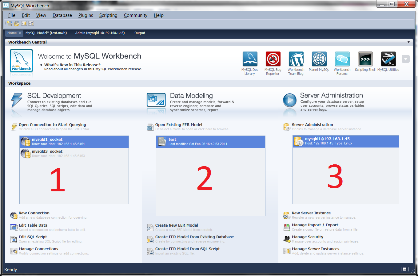
Task: Click the Manage Server Instances icon
Action: (x=287, y=251)
